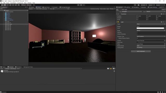Image resolution: width=166 pixels, height=93 pixels.
Task: Click the Range input field
Action: point(151,26)
